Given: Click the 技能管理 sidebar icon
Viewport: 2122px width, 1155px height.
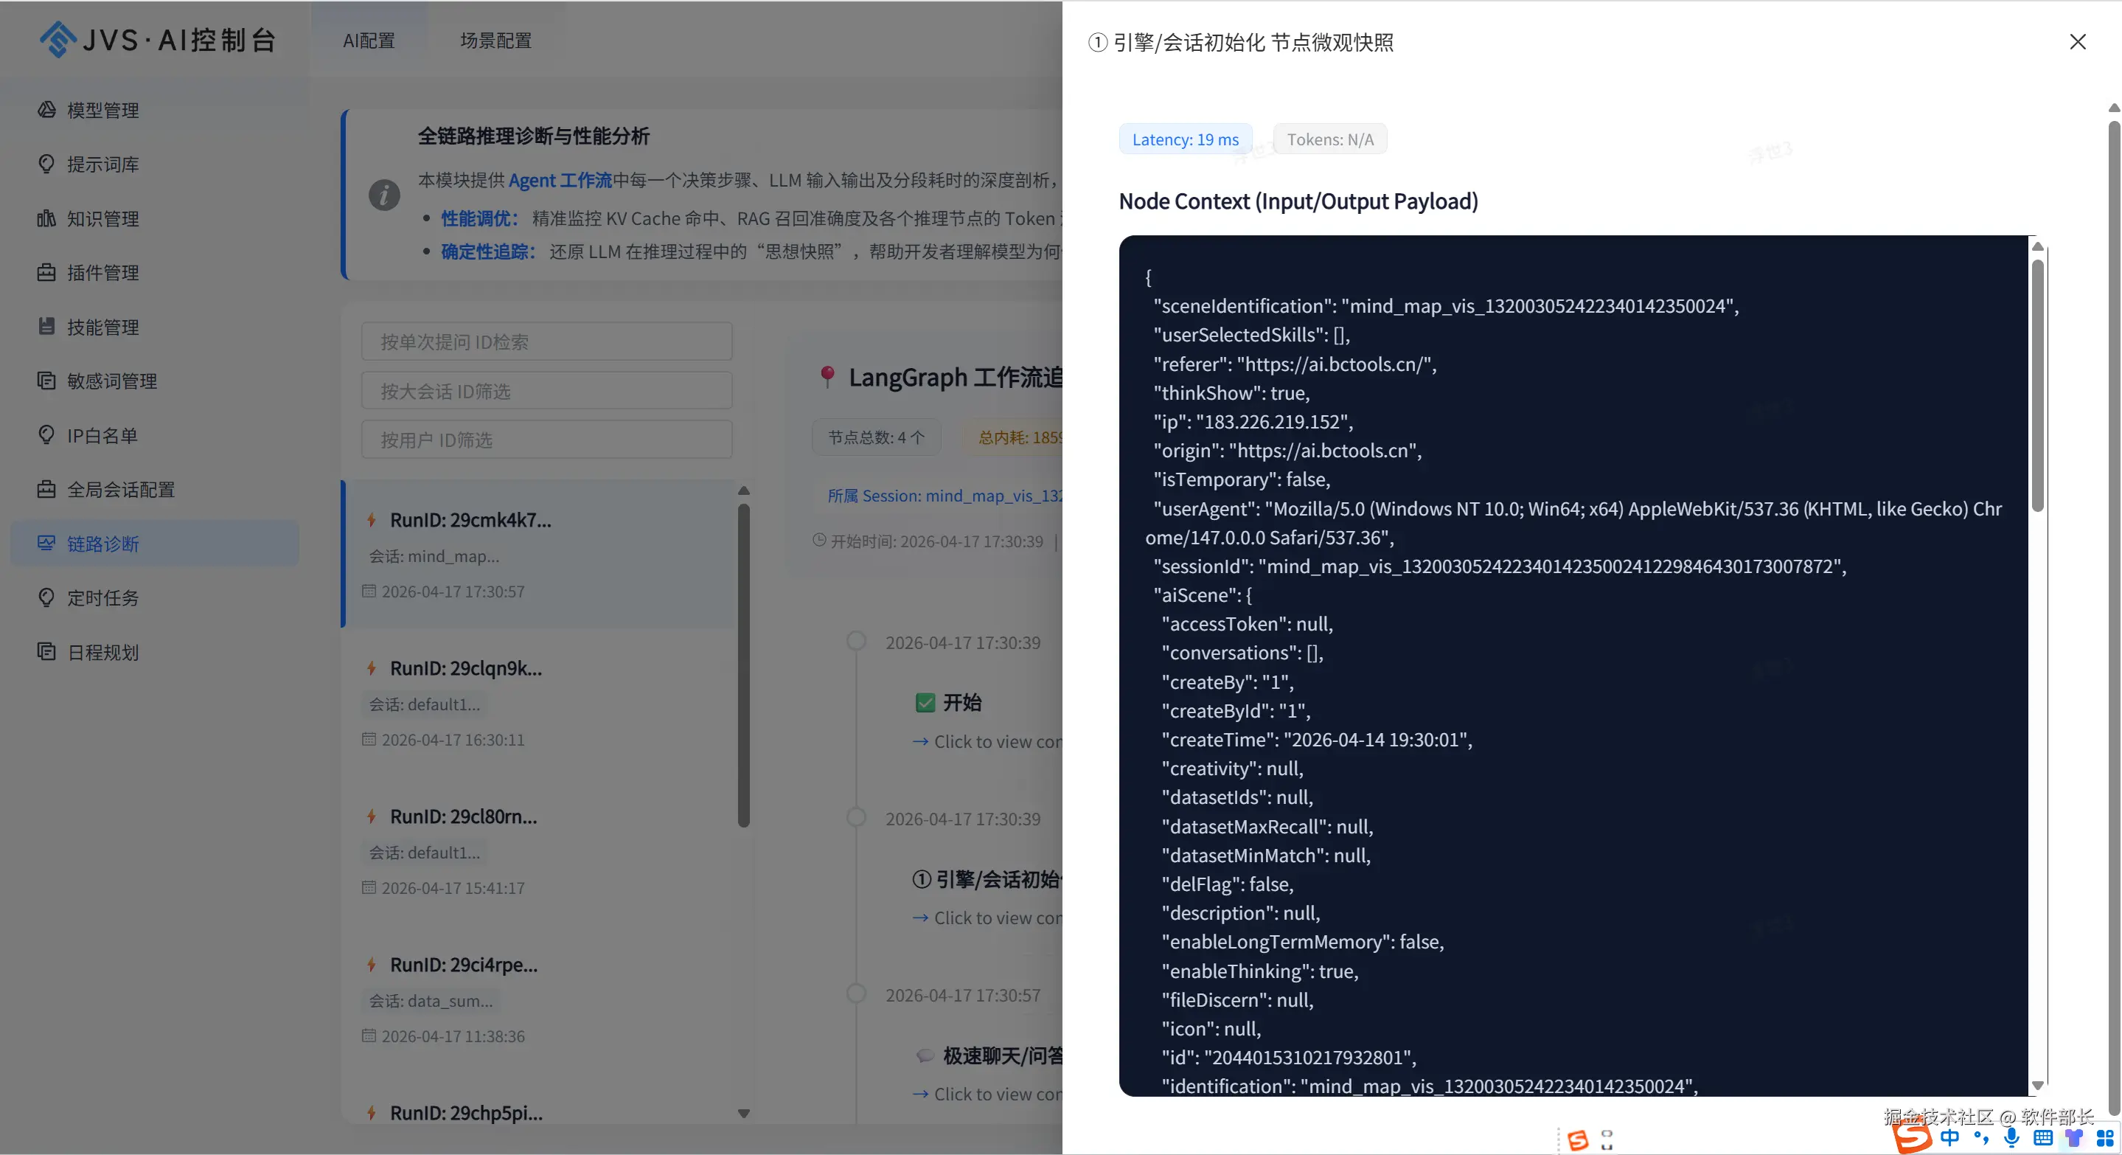Looking at the screenshot, I should tap(47, 327).
